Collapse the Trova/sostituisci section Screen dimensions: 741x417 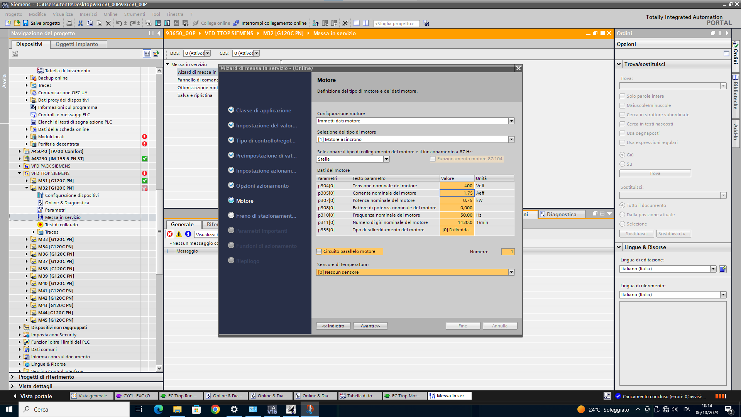tap(619, 64)
